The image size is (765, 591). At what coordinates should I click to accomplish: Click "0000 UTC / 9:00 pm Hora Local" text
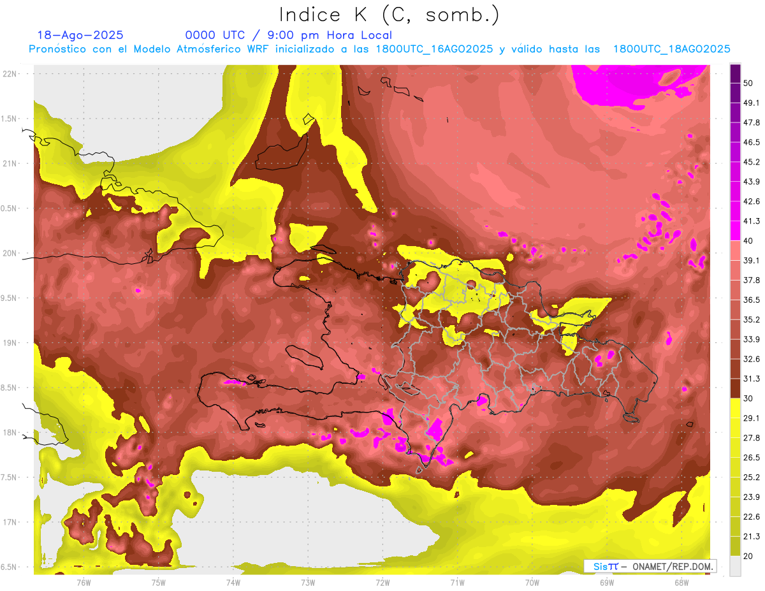coord(289,35)
